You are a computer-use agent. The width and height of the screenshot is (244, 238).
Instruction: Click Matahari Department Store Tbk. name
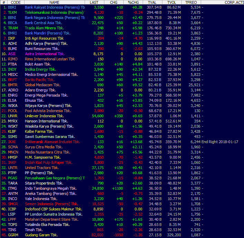[51, 219]
